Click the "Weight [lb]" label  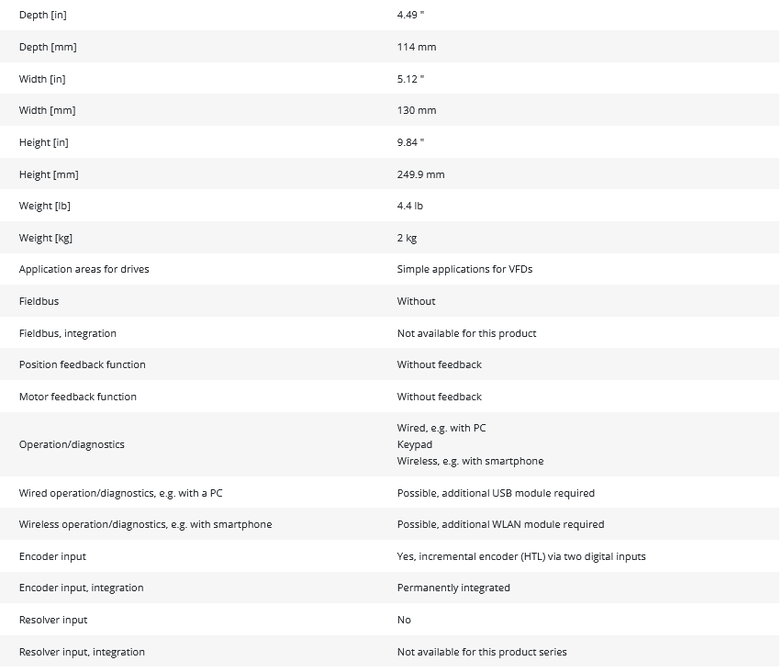click(45, 206)
